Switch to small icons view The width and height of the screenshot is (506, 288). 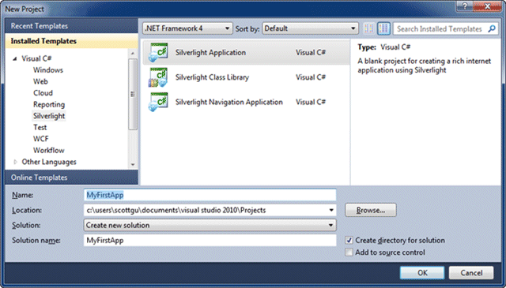coord(369,28)
